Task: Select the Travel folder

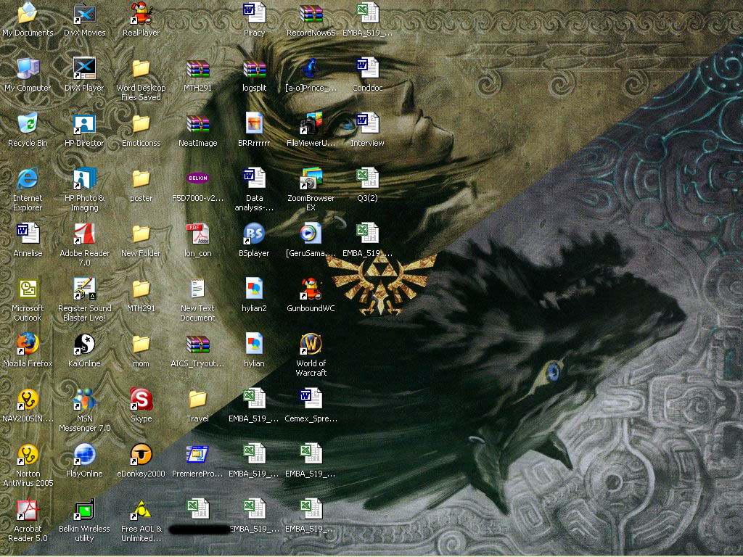Action: [x=197, y=400]
